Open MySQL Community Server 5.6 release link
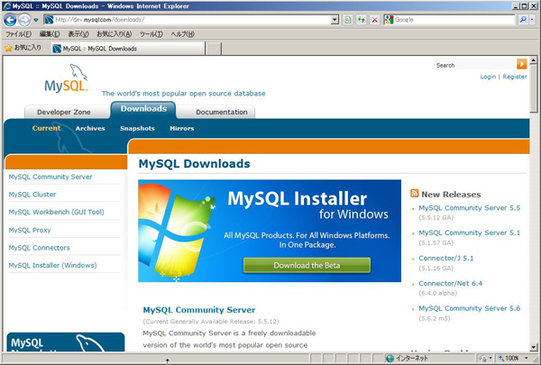The image size is (541, 365). pos(469,308)
